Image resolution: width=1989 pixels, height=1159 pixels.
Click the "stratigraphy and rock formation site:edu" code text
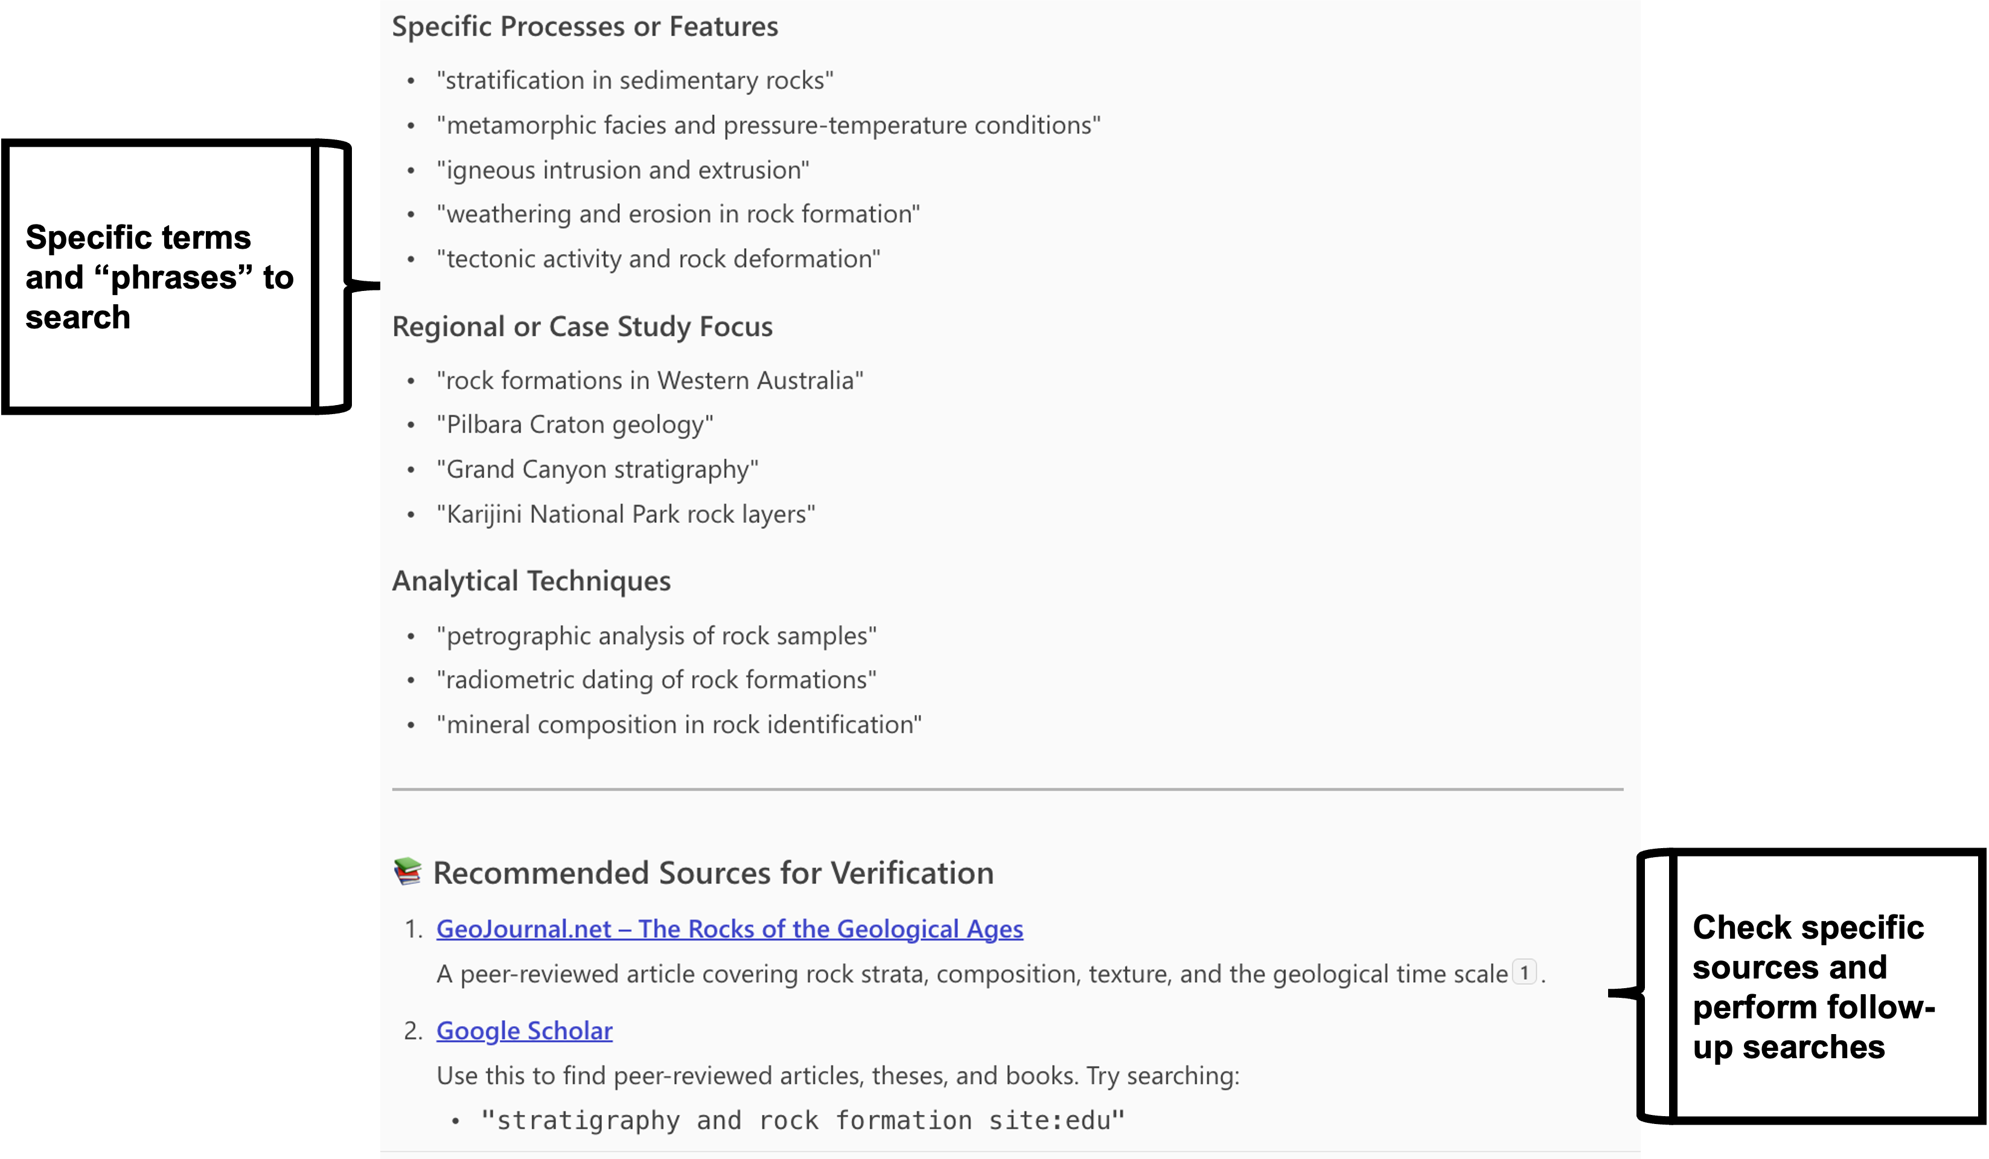click(802, 1120)
